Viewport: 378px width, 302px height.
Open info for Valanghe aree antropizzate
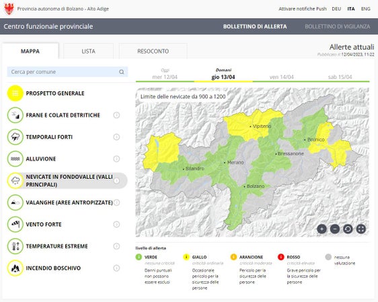[116, 202]
